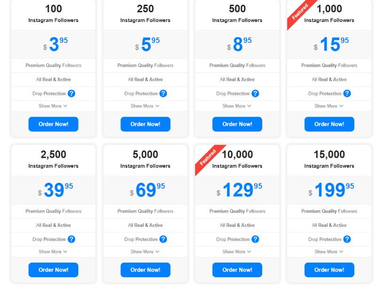Expand Show More on 500 followers plan
This screenshot has width=376, height=288.
[x=237, y=106]
